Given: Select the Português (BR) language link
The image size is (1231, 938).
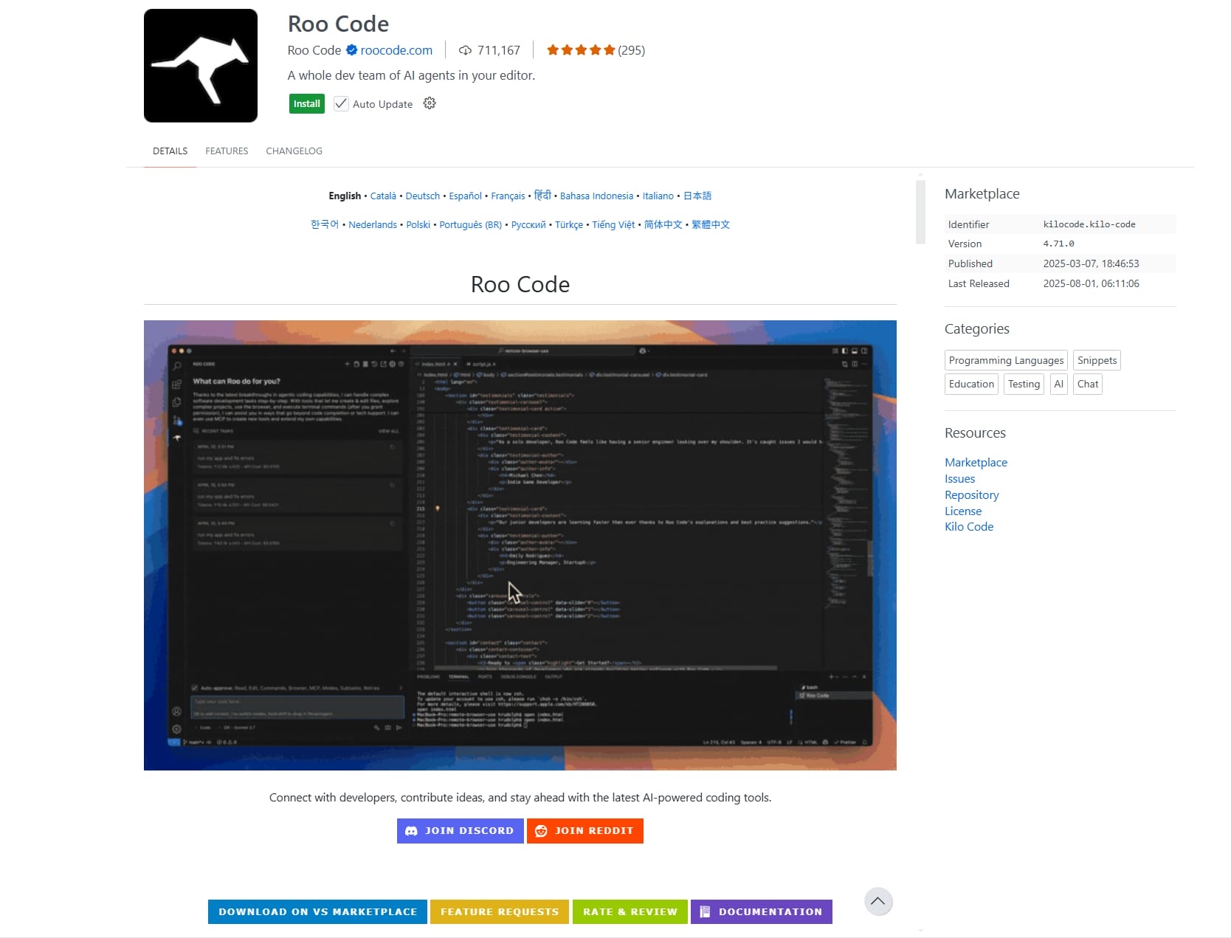Looking at the screenshot, I should coord(471,225).
